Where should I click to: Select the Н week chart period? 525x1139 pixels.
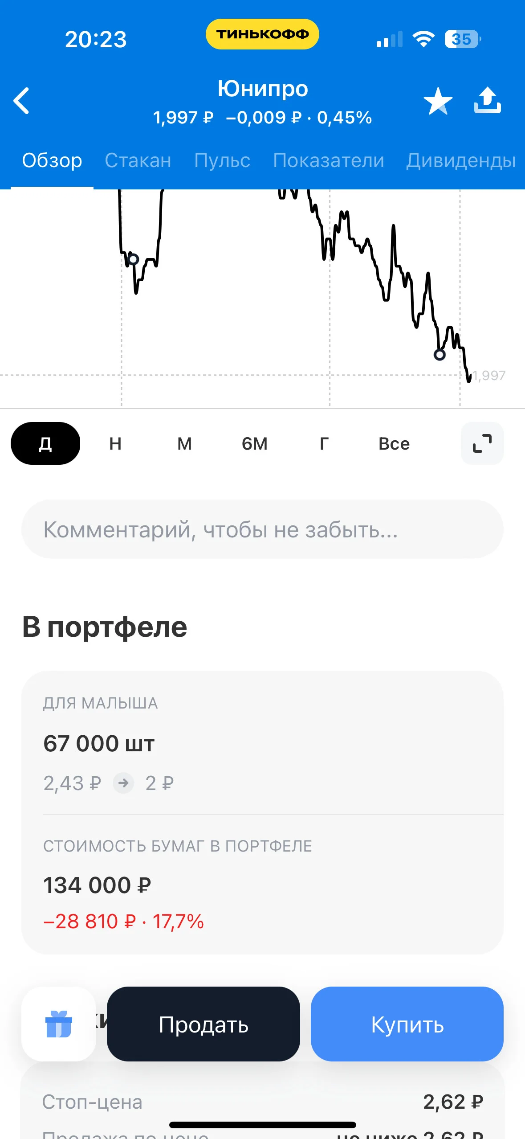coord(115,443)
